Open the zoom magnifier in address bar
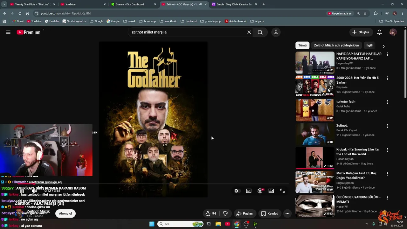Screen dimensions: 407x229 [x=358, y=13]
